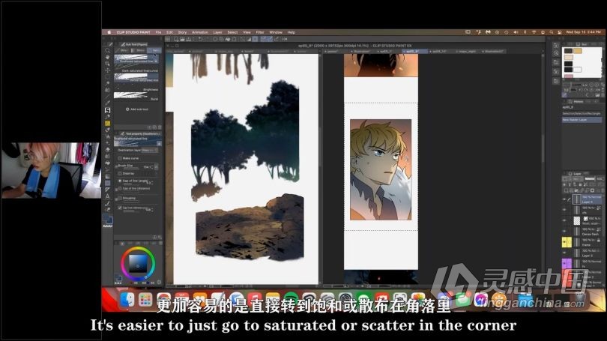Screen dimensions: 607x341
Task: Adjust the layer opacity slider
Action: pyautogui.click(x=590, y=179)
